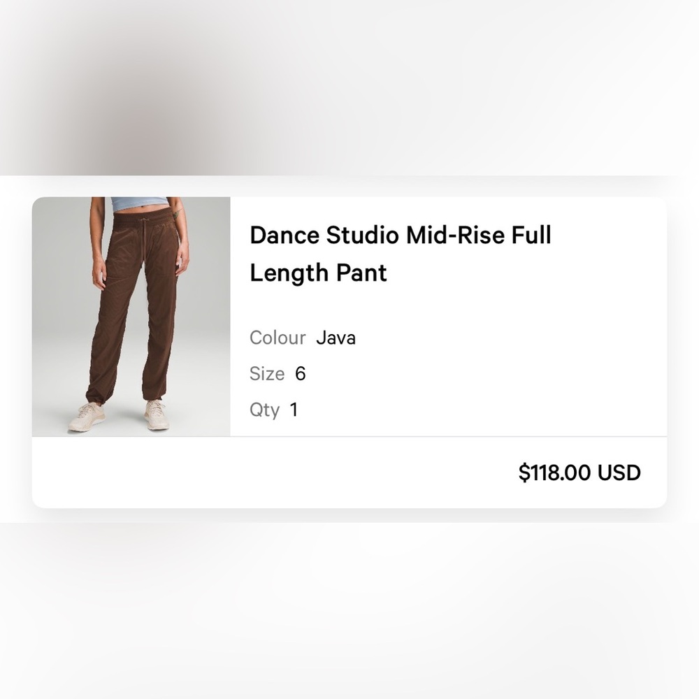Click the Colour label
699x699 pixels.
pyautogui.click(x=277, y=338)
